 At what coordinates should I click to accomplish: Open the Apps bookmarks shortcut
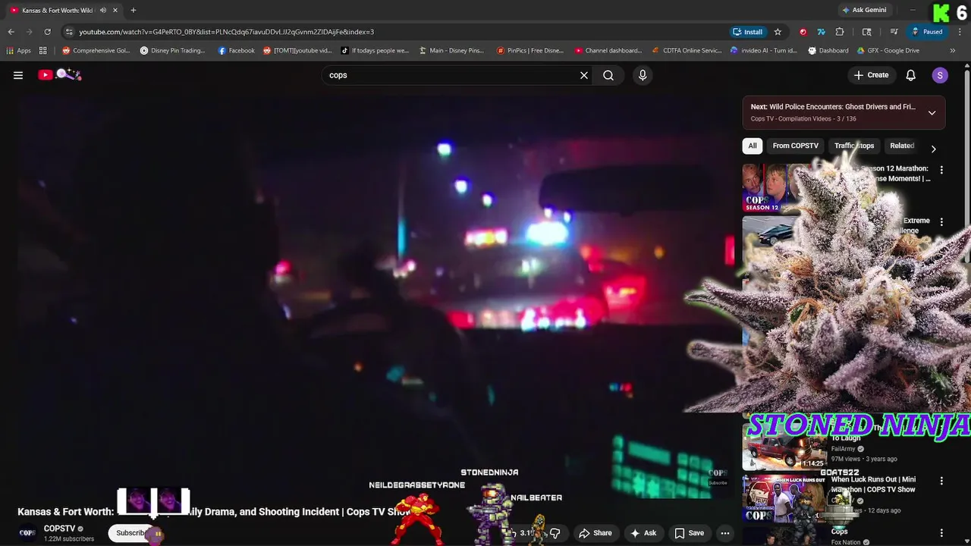pos(19,51)
